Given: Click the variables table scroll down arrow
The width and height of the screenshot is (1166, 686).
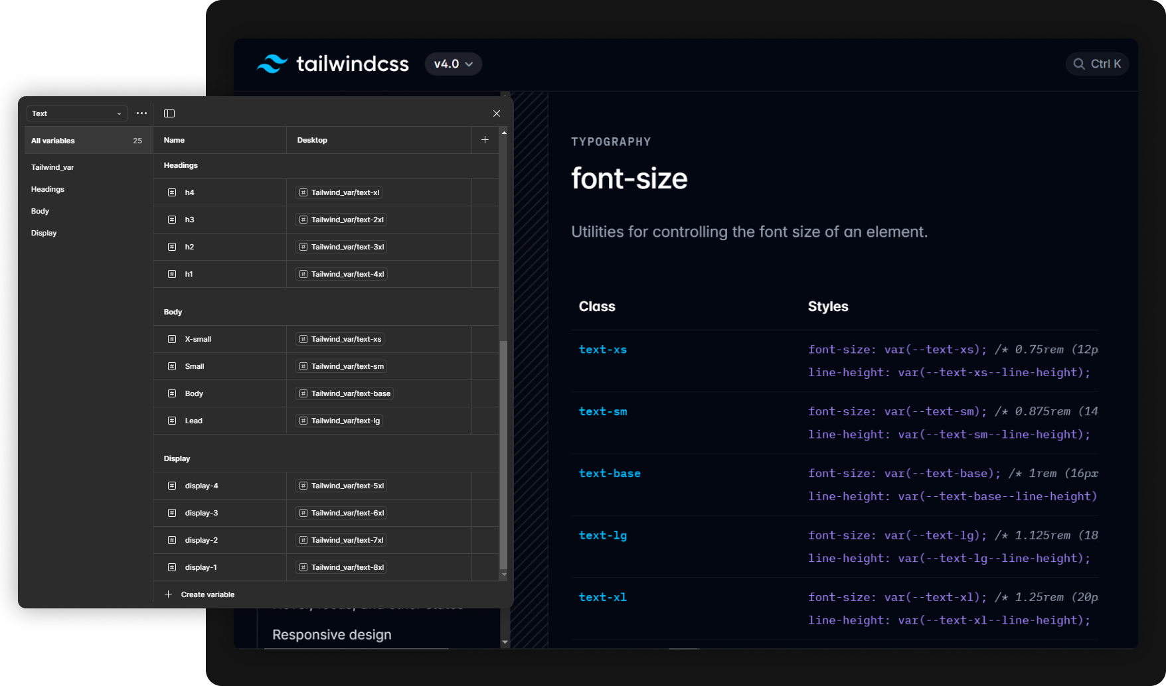Looking at the screenshot, I should tap(504, 575).
